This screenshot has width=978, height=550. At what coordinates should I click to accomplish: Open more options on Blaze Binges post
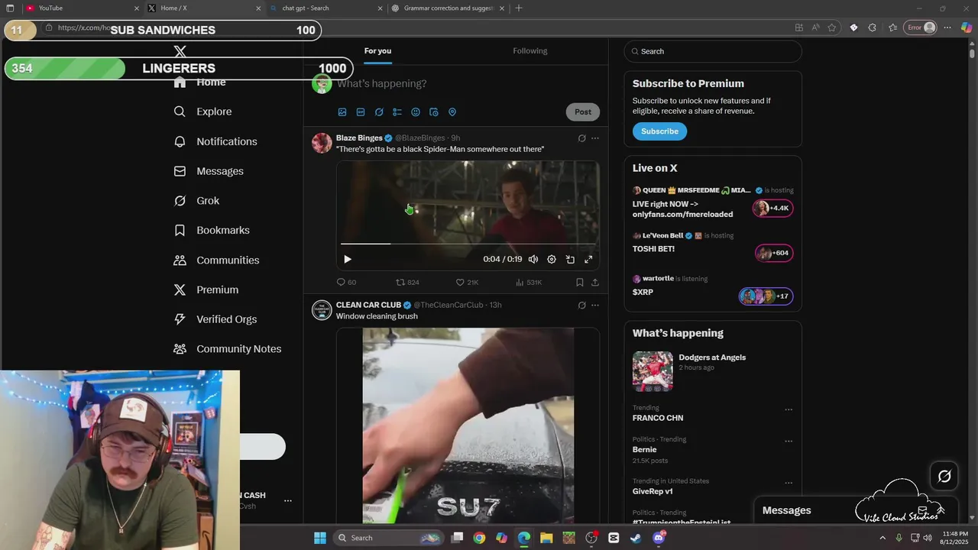coord(595,138)
